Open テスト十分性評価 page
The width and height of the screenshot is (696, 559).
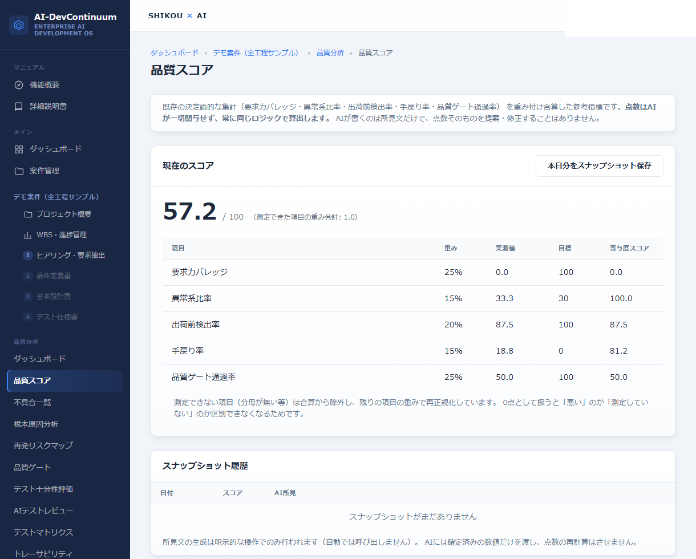click(65, 489)
